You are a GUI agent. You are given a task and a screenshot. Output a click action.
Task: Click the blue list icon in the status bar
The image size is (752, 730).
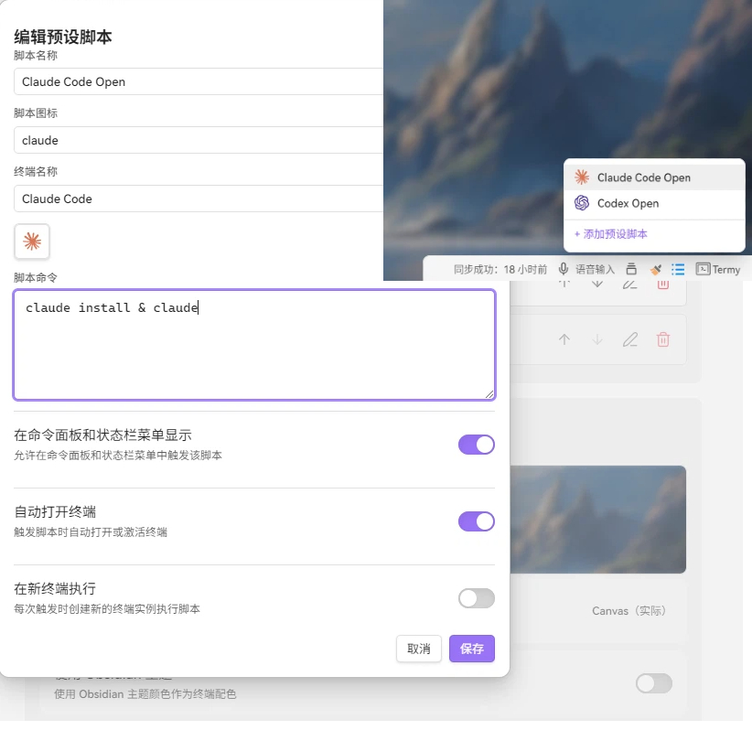coord(678,270)
